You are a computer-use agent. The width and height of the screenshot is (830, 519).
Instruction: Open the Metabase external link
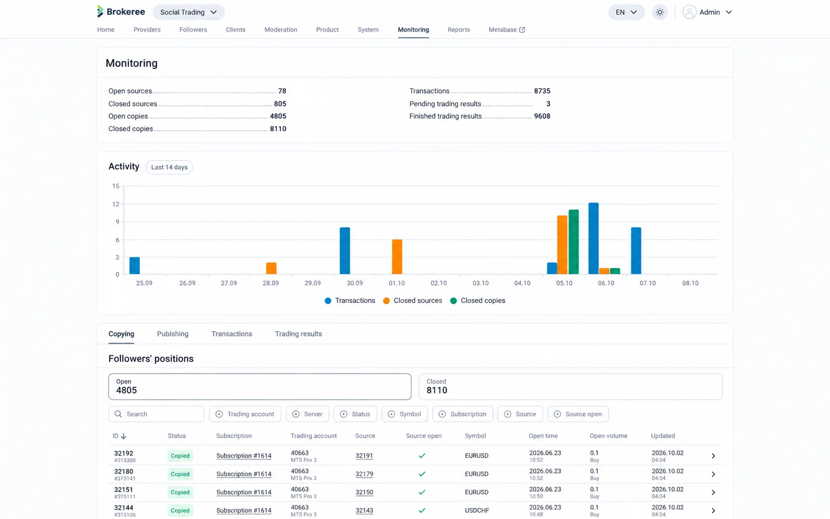507,30
